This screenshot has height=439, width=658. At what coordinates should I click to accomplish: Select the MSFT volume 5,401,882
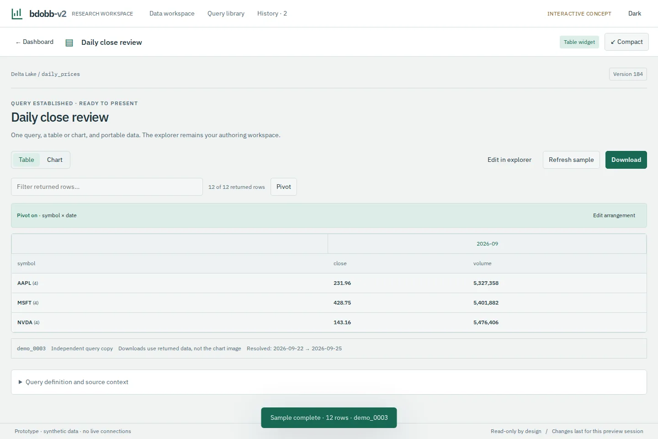(486, 303)
